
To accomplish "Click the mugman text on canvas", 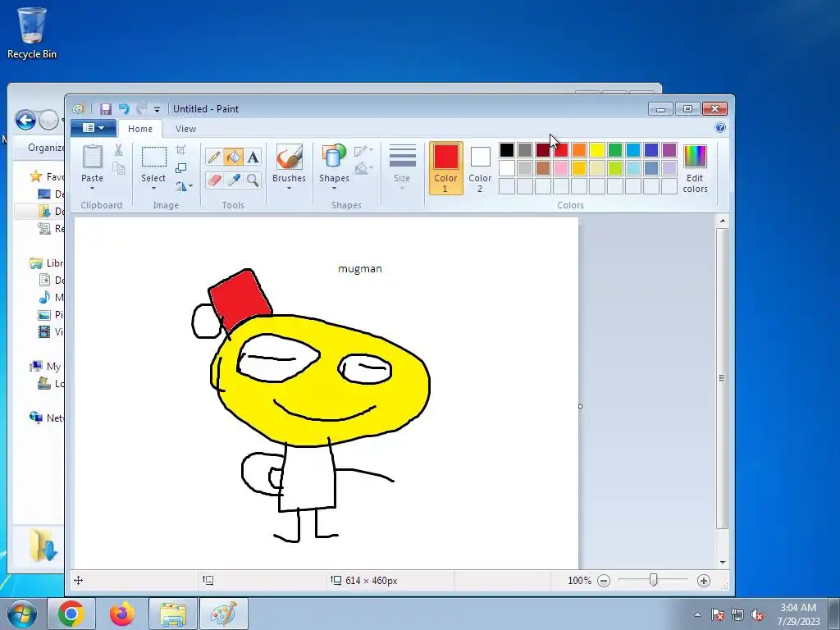I will (x=360, y=269).
